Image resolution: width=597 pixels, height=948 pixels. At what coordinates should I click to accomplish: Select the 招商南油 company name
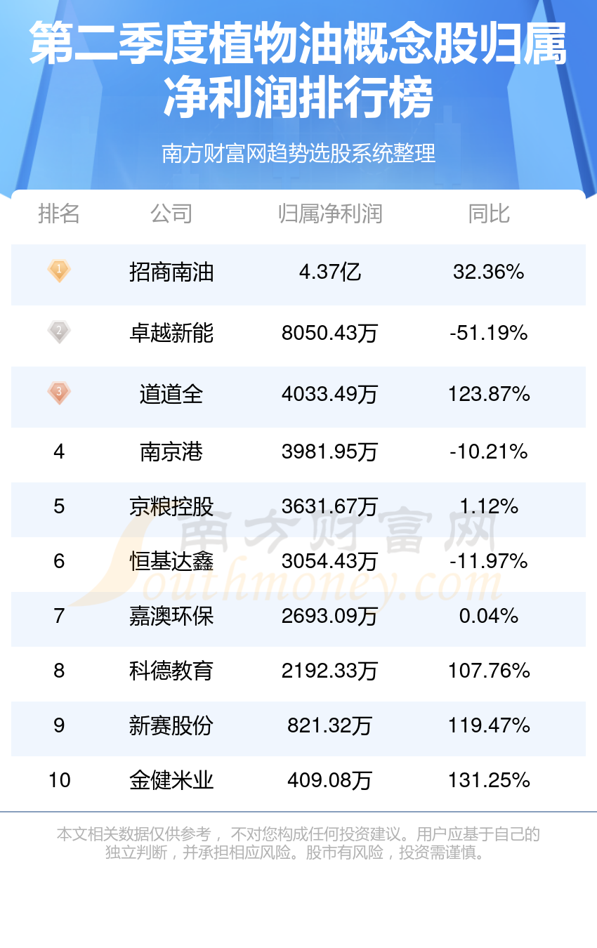tap(171, 272)
